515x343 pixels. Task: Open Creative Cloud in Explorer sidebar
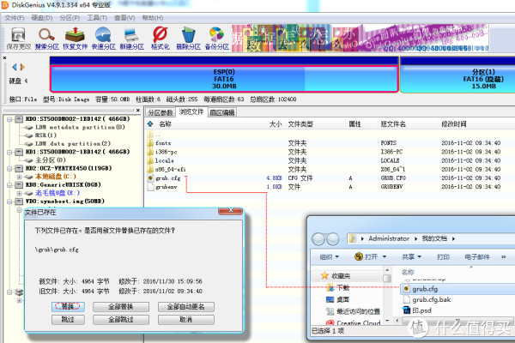click(353, 323)
